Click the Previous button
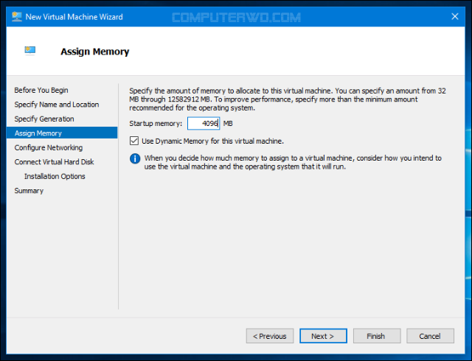 point(270,336)
